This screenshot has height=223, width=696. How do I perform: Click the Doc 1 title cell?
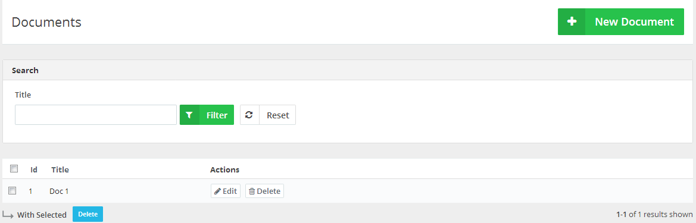tap(58, 191)
